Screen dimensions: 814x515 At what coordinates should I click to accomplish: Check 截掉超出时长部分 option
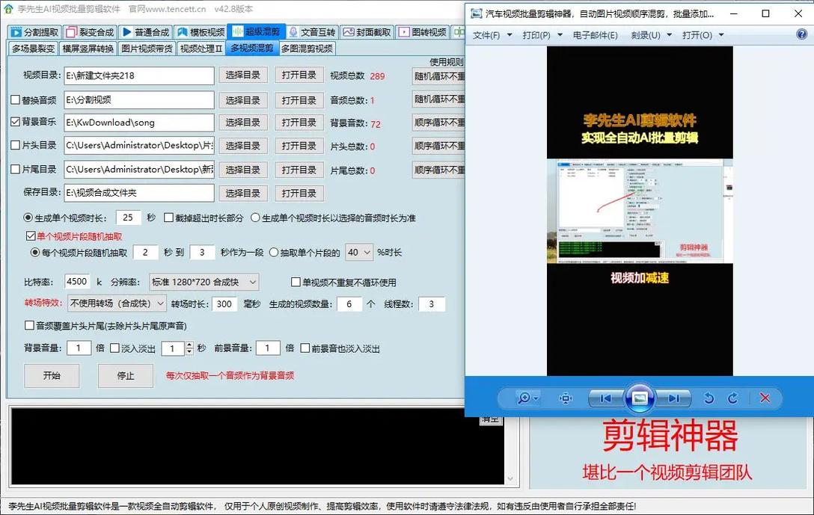click(x=169, y=218)
